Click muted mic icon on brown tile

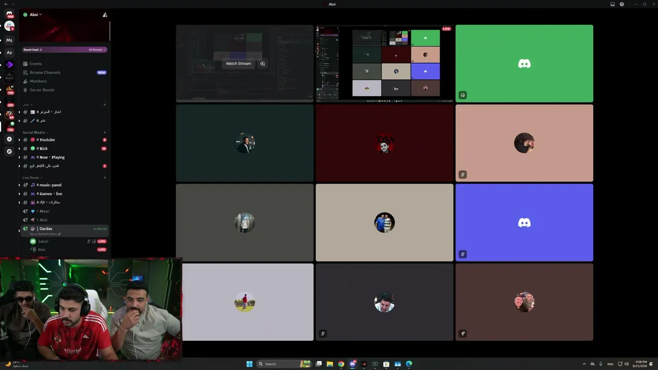coord(463,334)
